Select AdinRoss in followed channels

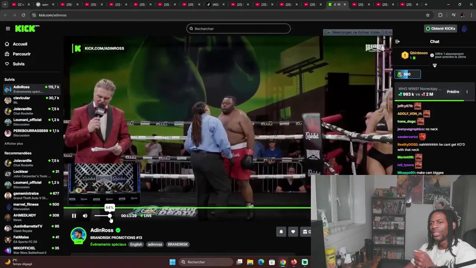coord(32,89)
